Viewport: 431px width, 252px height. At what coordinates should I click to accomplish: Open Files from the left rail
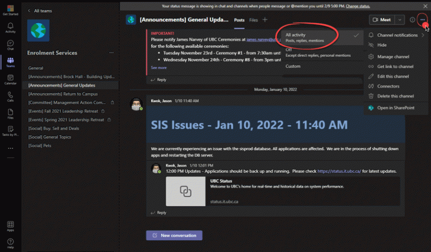pos(10,114)
